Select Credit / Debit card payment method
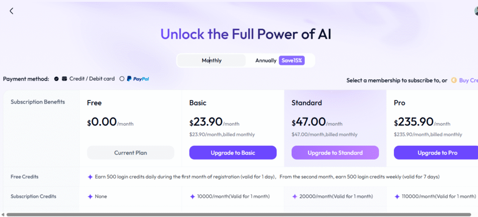This screenshot has width=478, height=217. (56, 78)
